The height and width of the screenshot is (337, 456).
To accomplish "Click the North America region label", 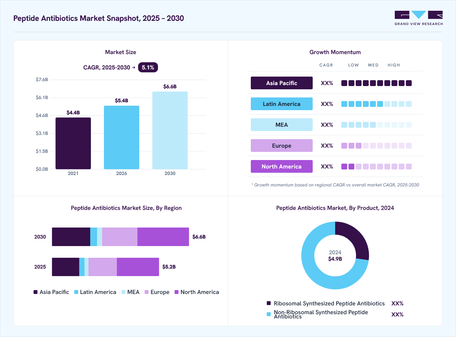I will (x=282, y=167).
